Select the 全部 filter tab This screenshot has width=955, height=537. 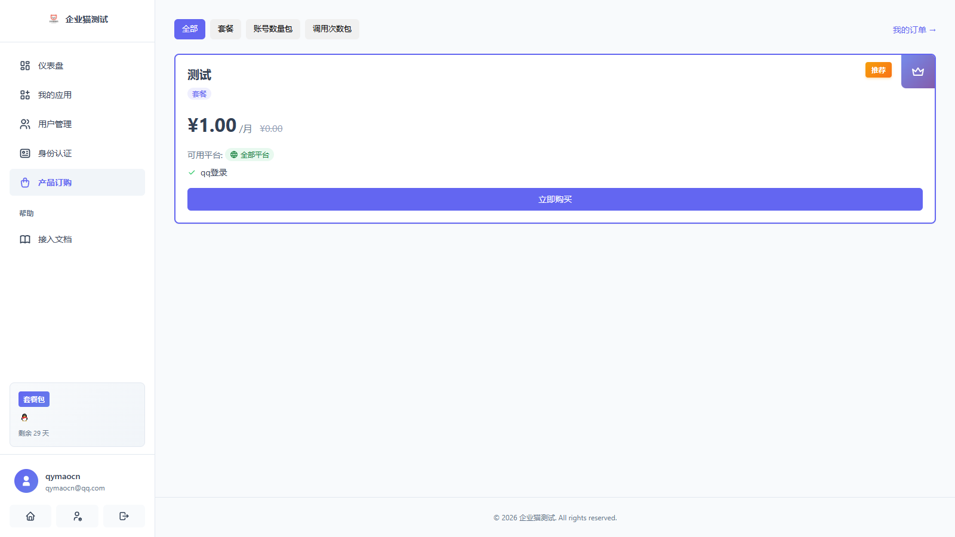(190, 29)
